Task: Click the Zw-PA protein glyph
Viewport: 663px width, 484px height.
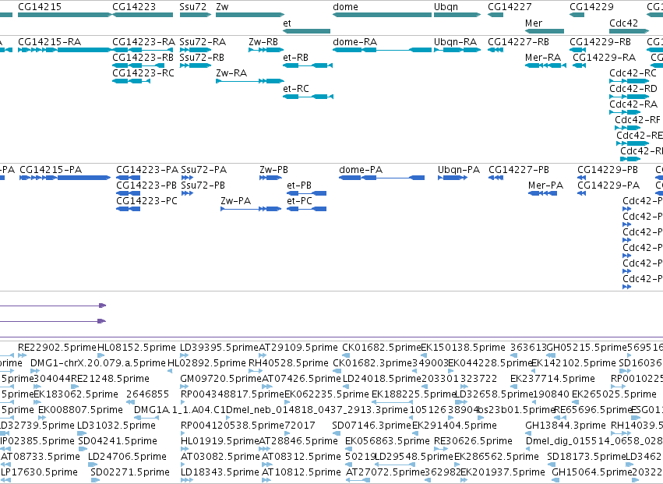Action: (251, 209)
